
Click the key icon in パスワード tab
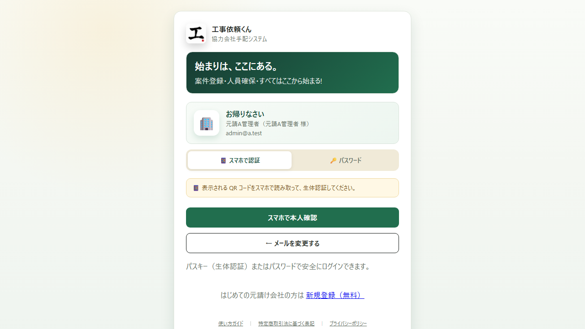pyautogui.click(x=333, y=160)
